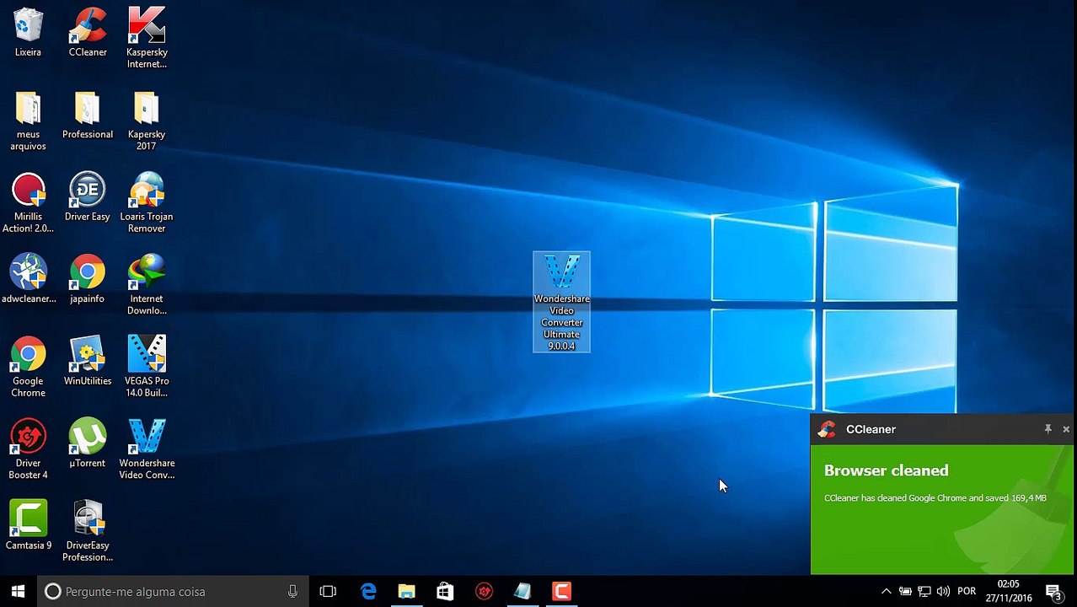Launch Microsoft Edge from the taskbar

pos(368,592)
